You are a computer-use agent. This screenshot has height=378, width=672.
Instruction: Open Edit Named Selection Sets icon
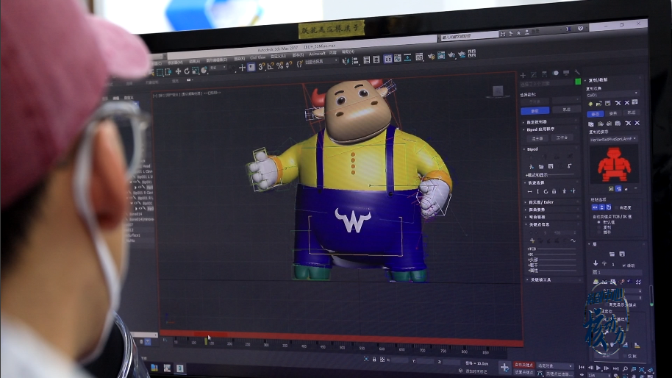click(x=299, y=64)
